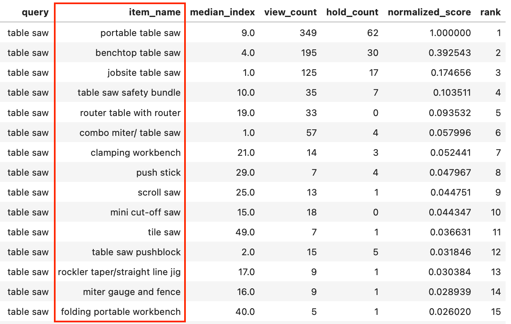Select the portable table saw cell
Screen dimensions: 511x324
[140, 33]
